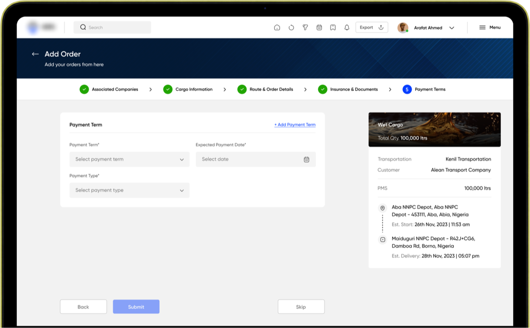Click the refresh icon in top bar

[x=291, y=27]
